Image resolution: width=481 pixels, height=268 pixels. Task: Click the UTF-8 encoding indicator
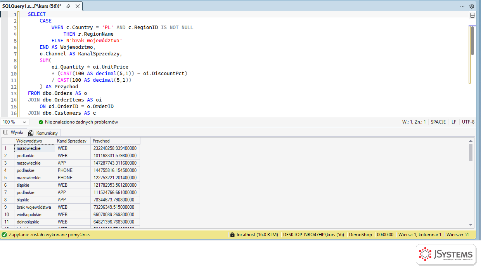[x=468, y=122]
